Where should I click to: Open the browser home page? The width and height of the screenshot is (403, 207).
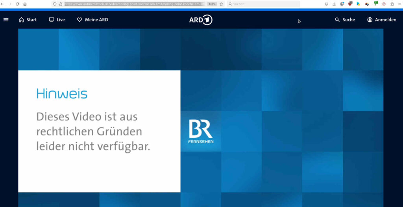25,4
